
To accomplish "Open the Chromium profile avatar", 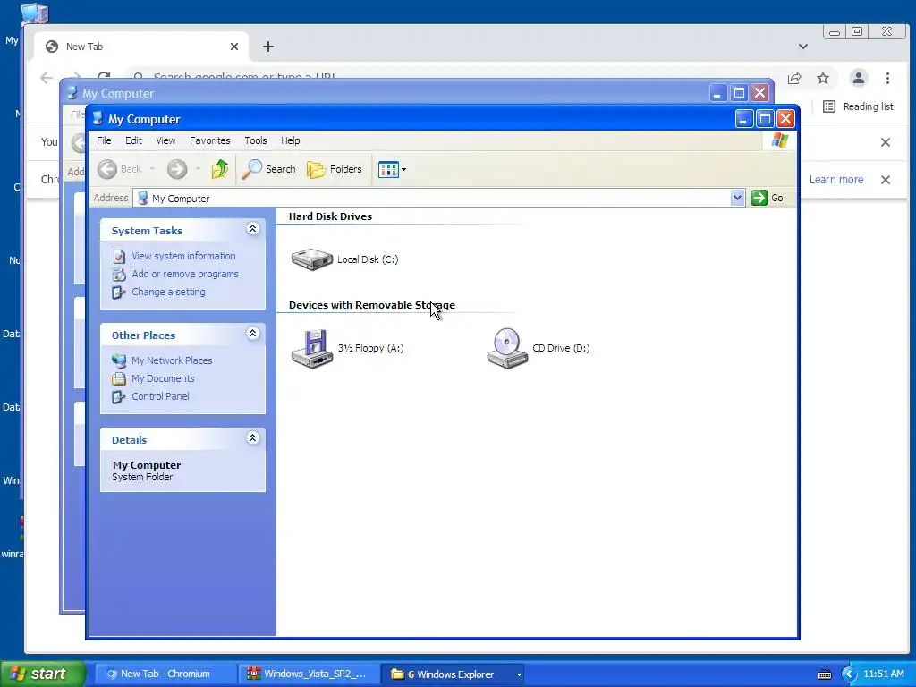I will 858,78.
